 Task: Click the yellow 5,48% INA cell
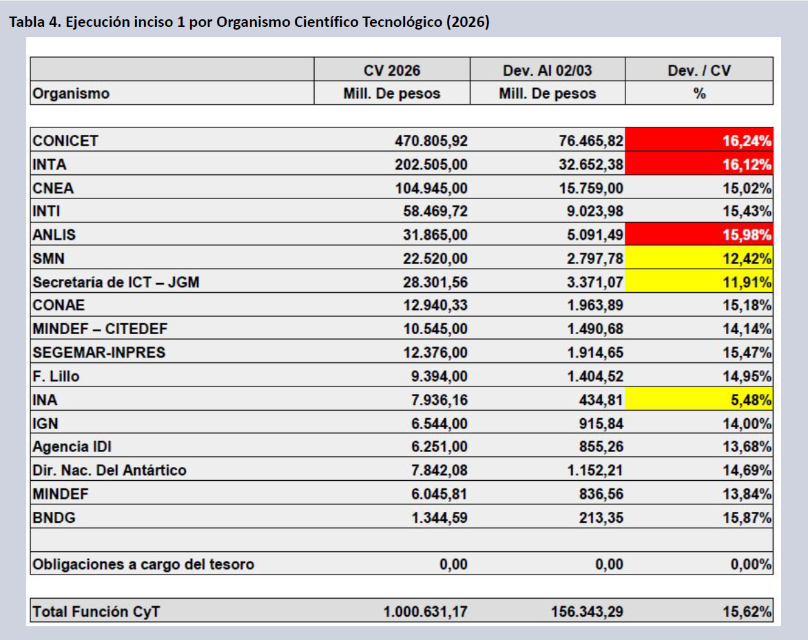coord(699,399)
